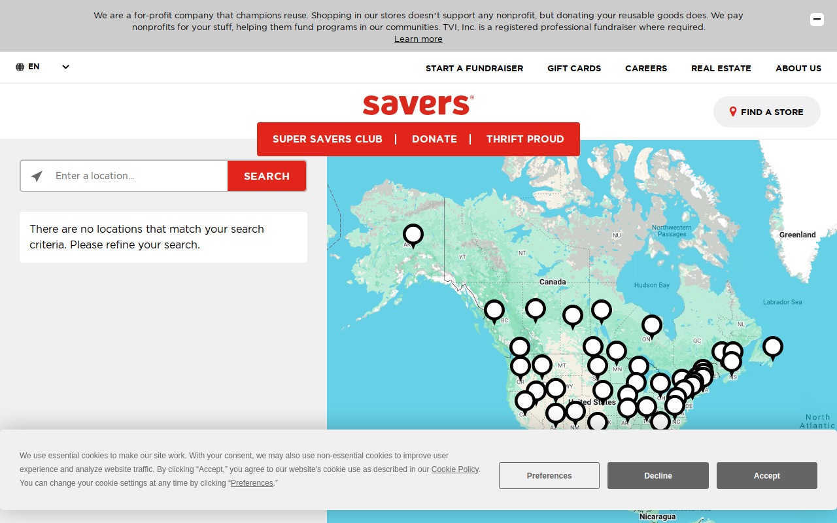The image size is (837, 523).
Task: Open Learn more link in banner
Action: tap(418, 39)
